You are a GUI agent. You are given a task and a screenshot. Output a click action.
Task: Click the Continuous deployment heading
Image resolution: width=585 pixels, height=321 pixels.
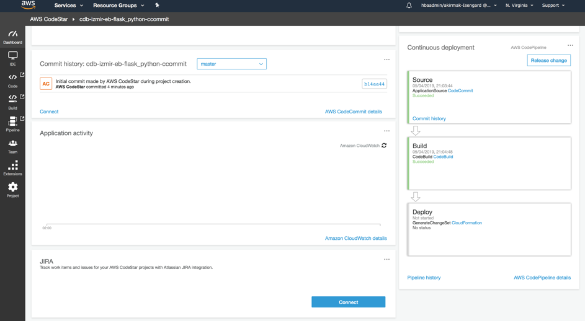(x=440, y=47)
